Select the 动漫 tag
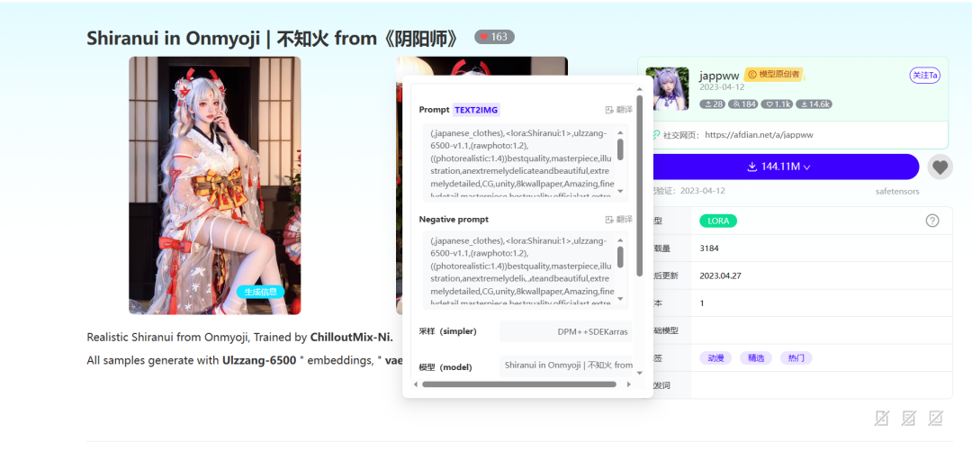The width and height of the screenshot is (972, 461). click(715, 358)
